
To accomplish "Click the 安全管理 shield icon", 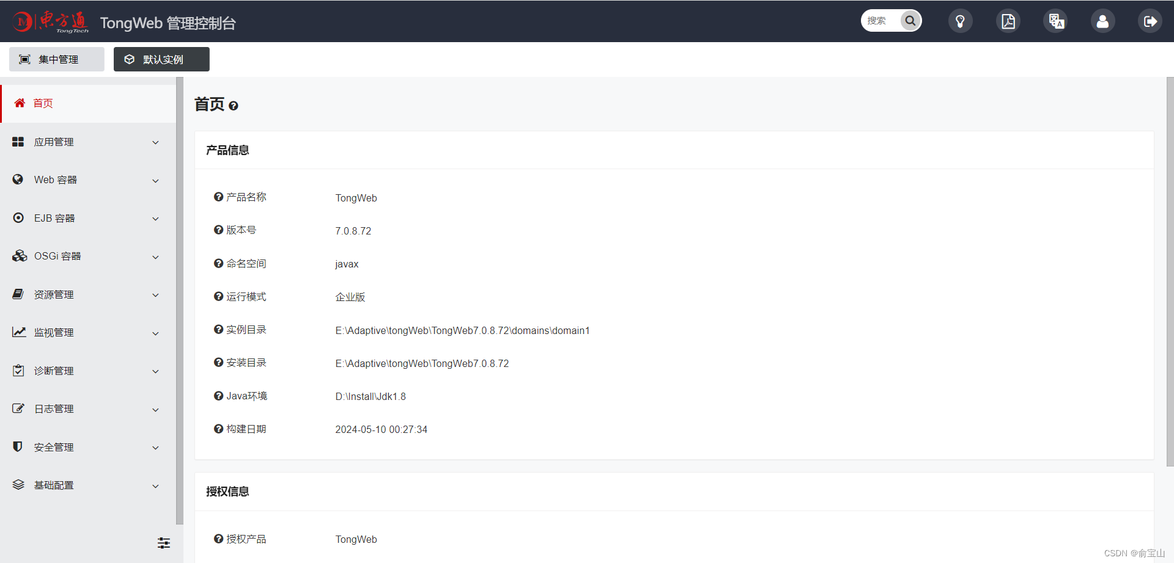I will (18, 446).
